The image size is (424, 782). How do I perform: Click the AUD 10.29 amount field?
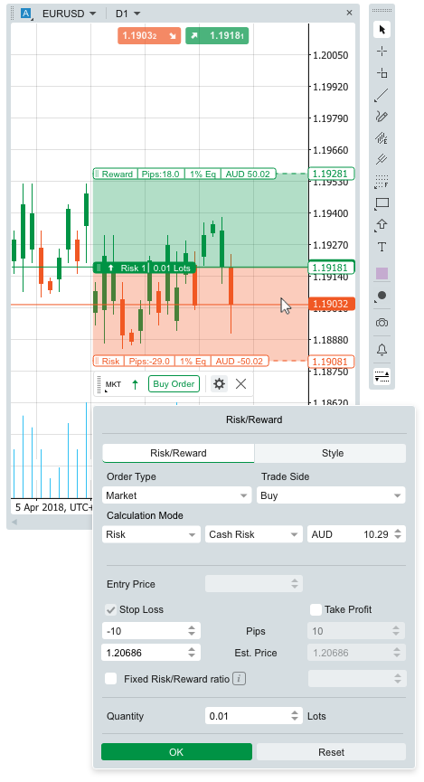356,534
